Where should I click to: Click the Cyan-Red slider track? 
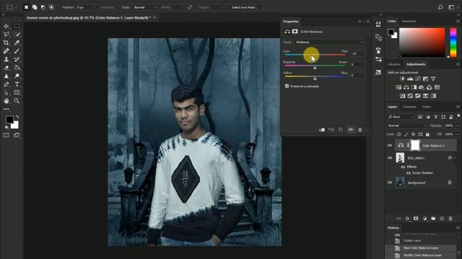[x=315, y=55]
